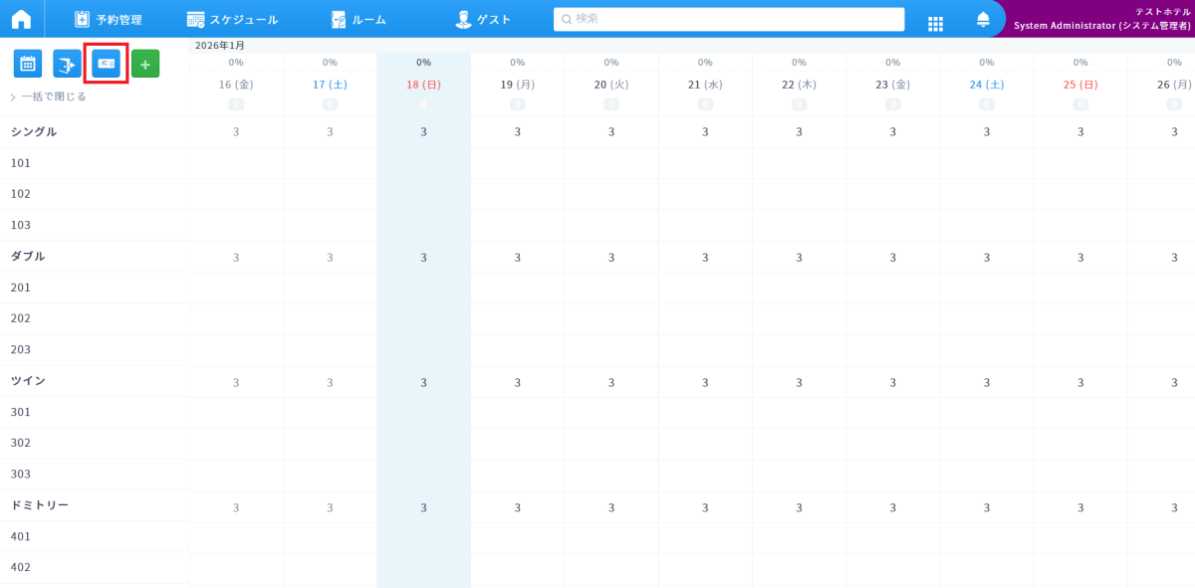Click room 101 in the room list

(x=21, y=163)
